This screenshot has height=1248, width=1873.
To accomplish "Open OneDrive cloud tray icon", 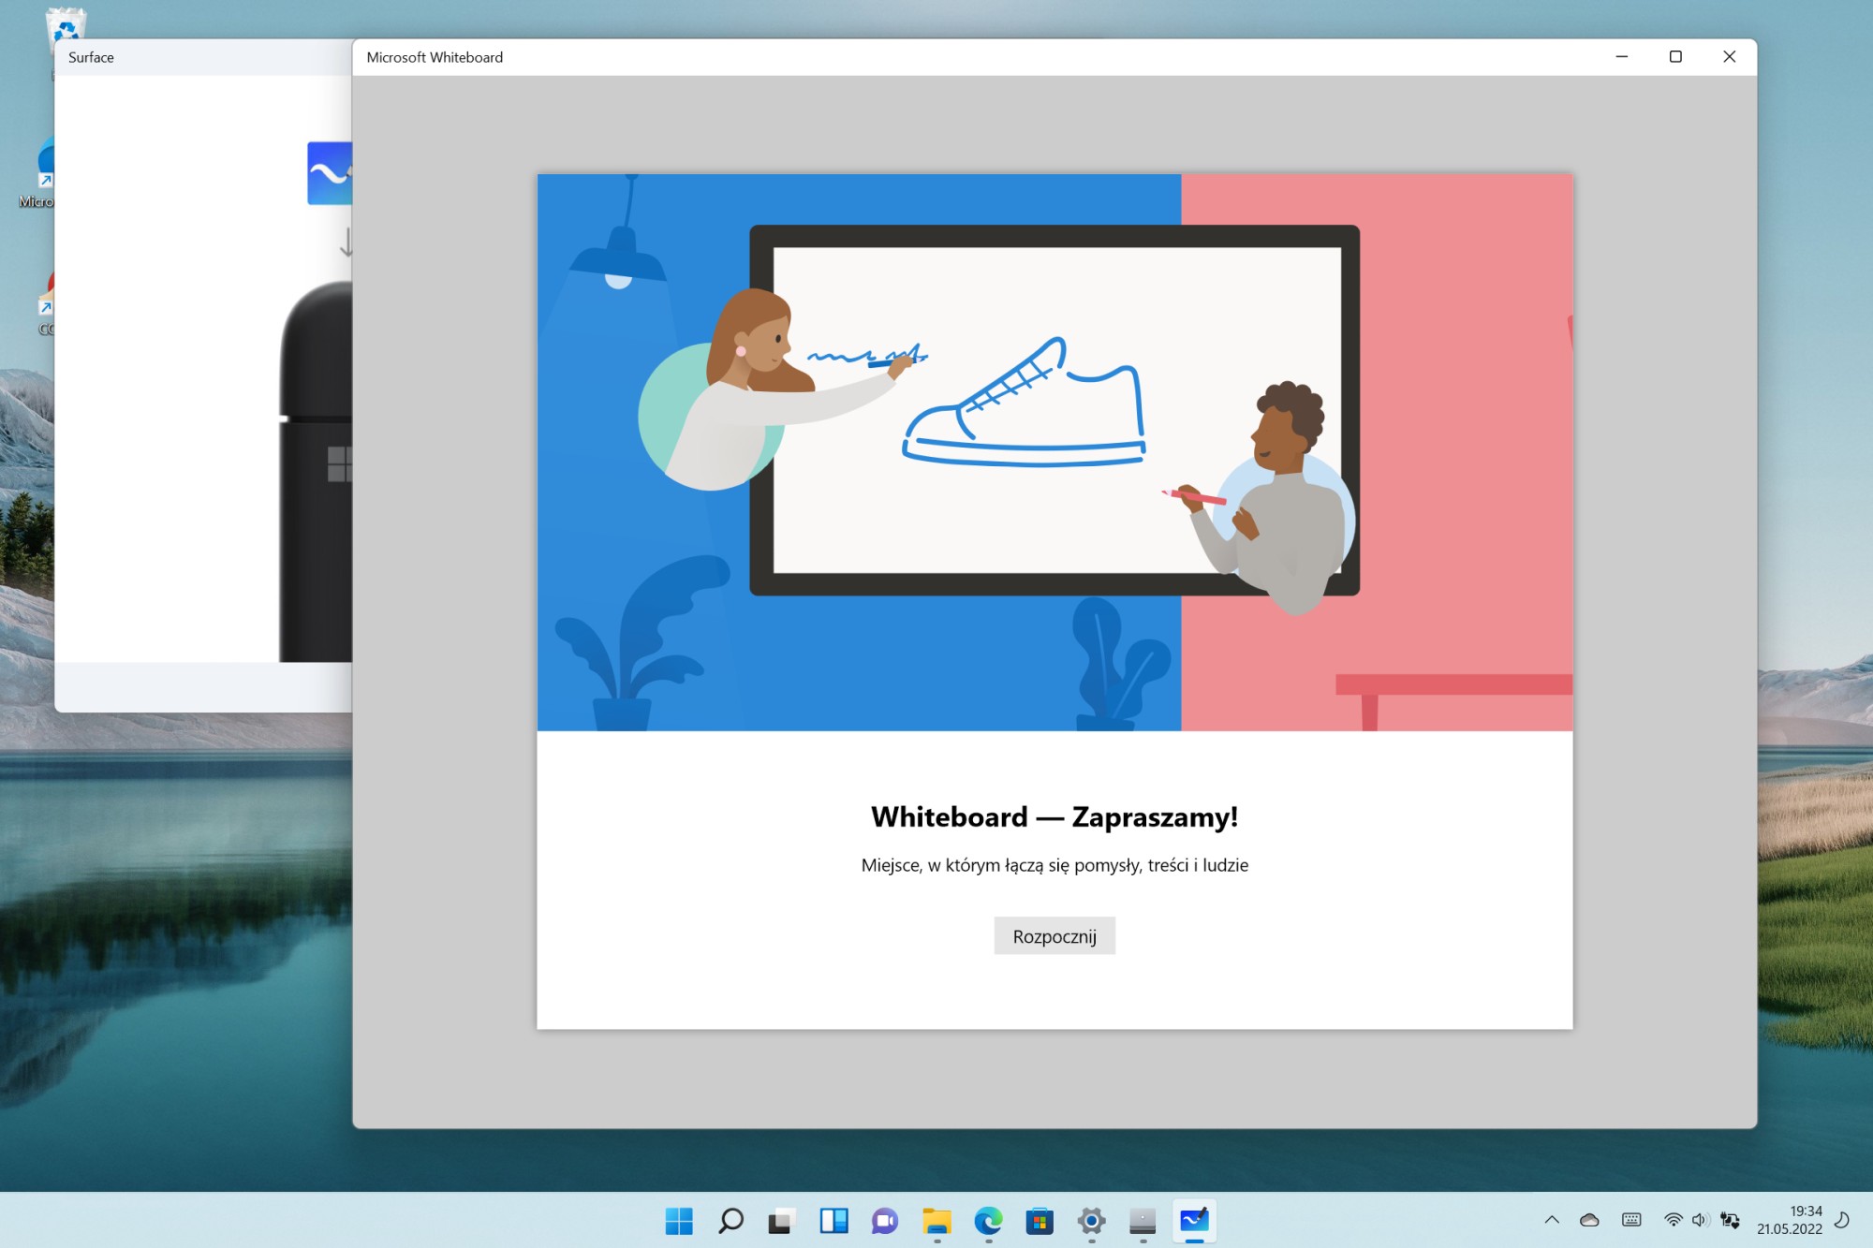I will 1589,1220.
